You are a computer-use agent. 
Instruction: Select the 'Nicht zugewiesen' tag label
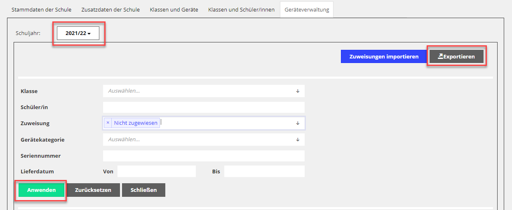tap(136, 123)
